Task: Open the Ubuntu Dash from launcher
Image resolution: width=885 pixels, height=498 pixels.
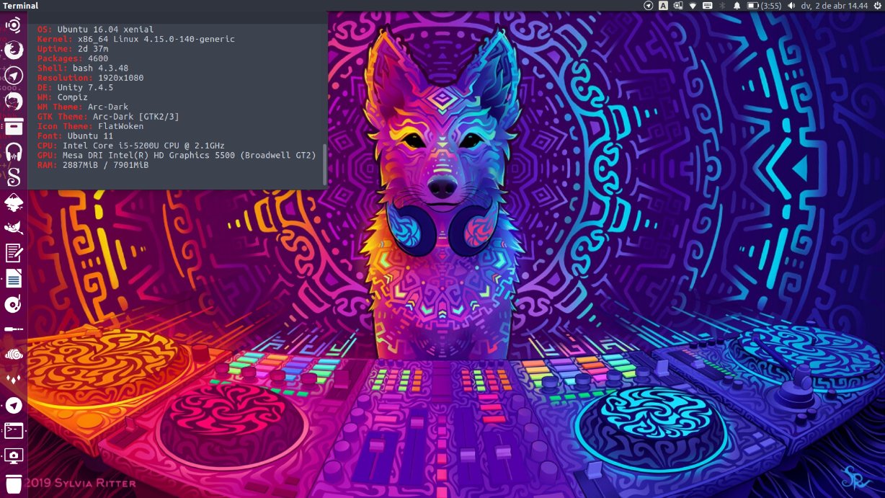Action: click(x=13, y=25)
